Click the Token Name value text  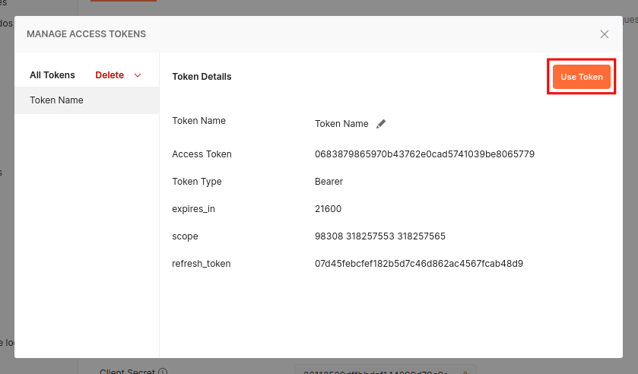click(341, 124)
